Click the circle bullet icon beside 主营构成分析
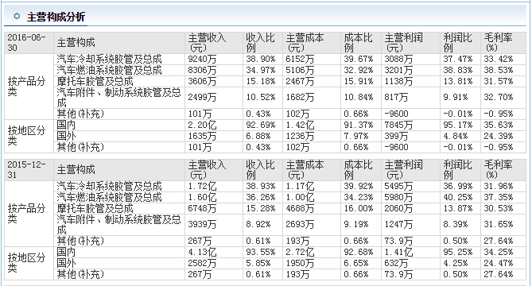 pos(17,16)
